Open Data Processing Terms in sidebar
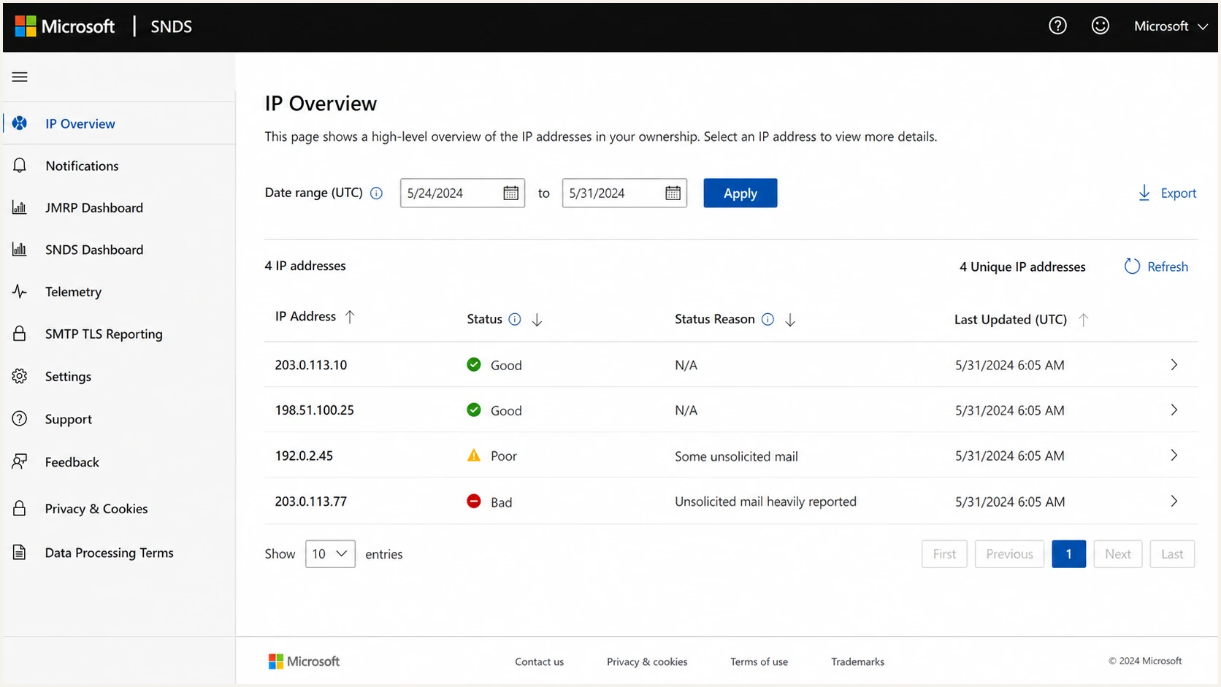 tap(119, 553)
